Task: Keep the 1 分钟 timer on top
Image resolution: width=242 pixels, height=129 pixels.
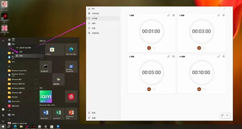Action: [174, 15]
